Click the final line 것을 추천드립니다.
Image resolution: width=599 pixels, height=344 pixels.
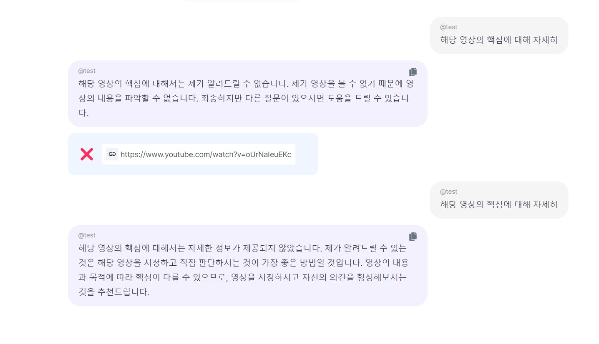point(114,292)
